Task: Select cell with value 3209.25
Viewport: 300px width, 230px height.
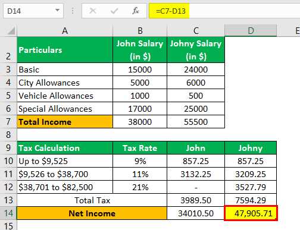Action: [x=251, y=174]
